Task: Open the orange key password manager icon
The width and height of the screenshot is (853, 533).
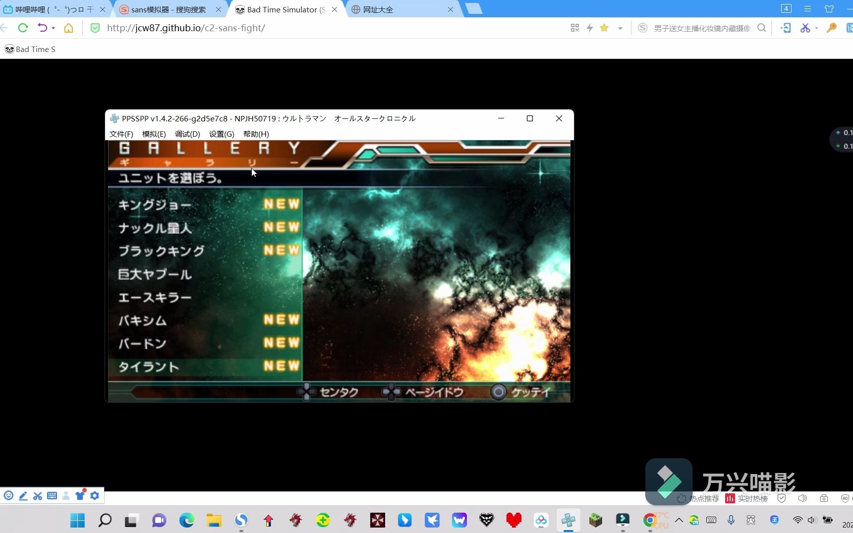Action: (x=832, y=28)
